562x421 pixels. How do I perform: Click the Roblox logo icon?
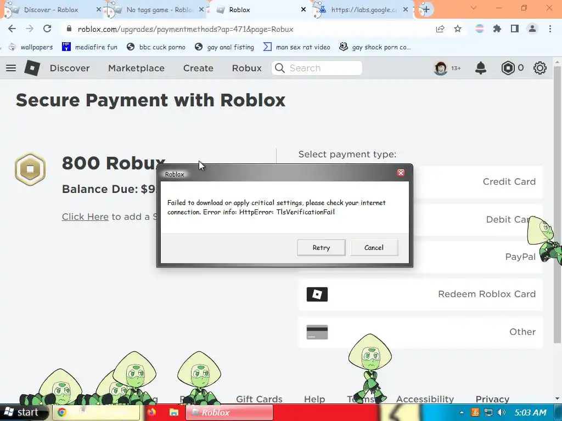point(32,67)
